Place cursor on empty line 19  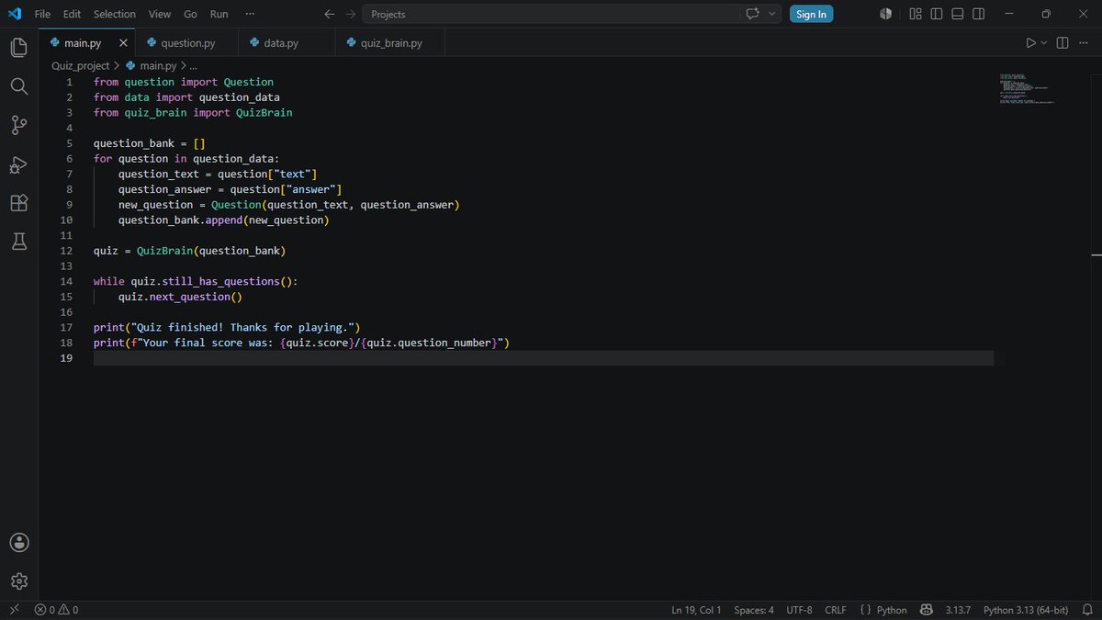pos(544,358)
